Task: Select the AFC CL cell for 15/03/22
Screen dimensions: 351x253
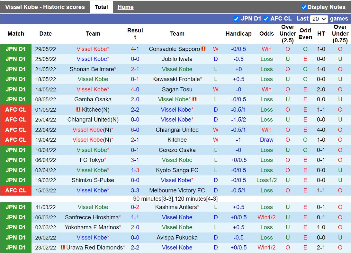Action: [16, 190]
